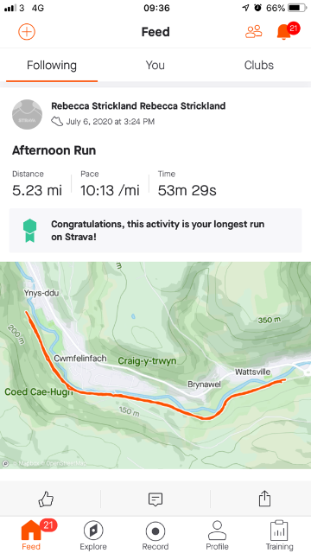
Task: Open the Afternoon Run activity title
Action: pyautogui.click(x=54, y=150)
